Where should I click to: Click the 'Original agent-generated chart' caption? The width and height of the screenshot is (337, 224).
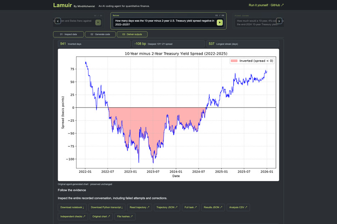(85, 184)
